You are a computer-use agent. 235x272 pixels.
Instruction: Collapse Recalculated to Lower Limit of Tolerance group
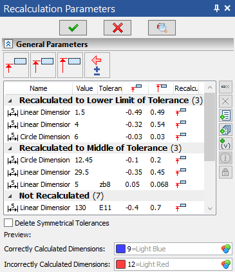coord(10,101)
